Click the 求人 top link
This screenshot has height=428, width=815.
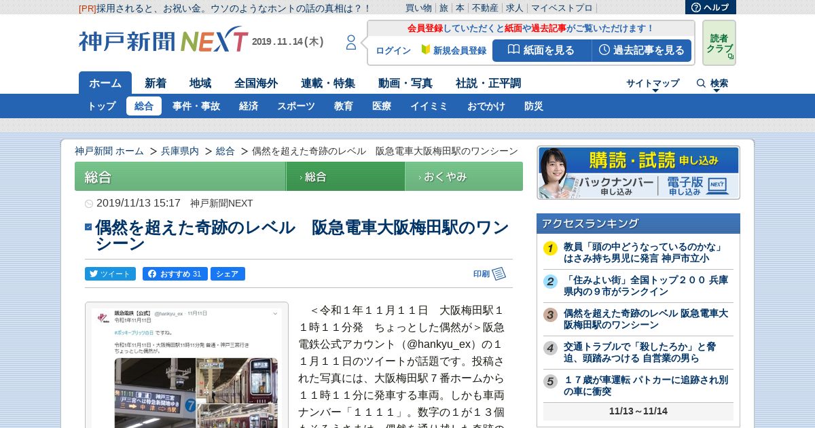(515, 7)
